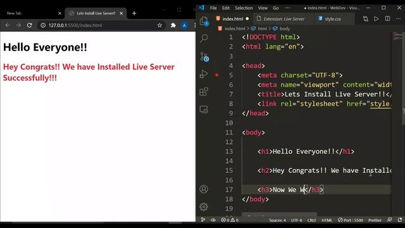Viewport: 405px width, 228px height.
Task: Click the Prettier status bar item
Action: click(375, 220)
